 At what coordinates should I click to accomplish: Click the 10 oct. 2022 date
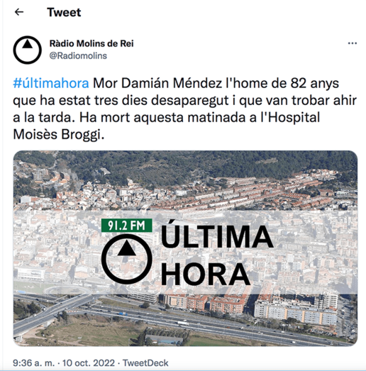(89, 362)
